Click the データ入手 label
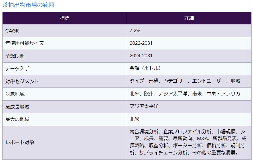253x161 pixels. click(17, 69)
